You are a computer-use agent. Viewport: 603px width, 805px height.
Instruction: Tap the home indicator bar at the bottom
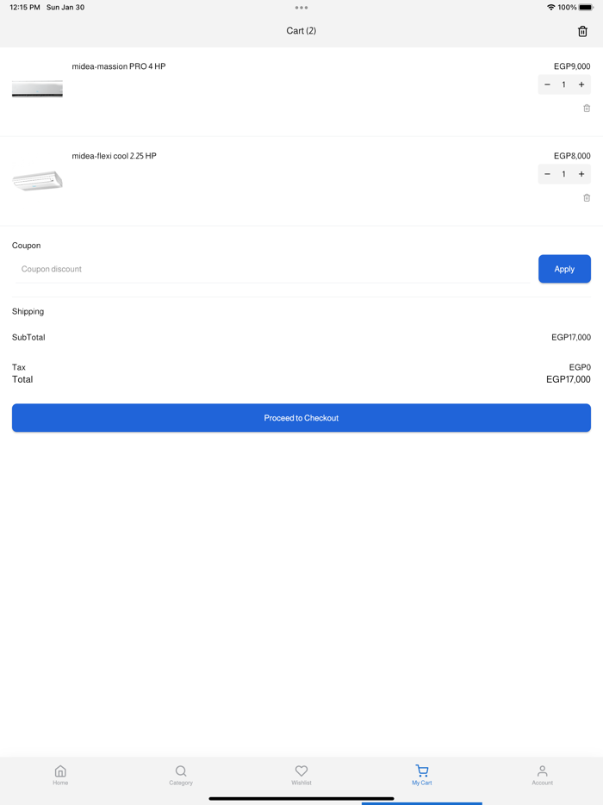pyautogui.click(x=301, y=799)
